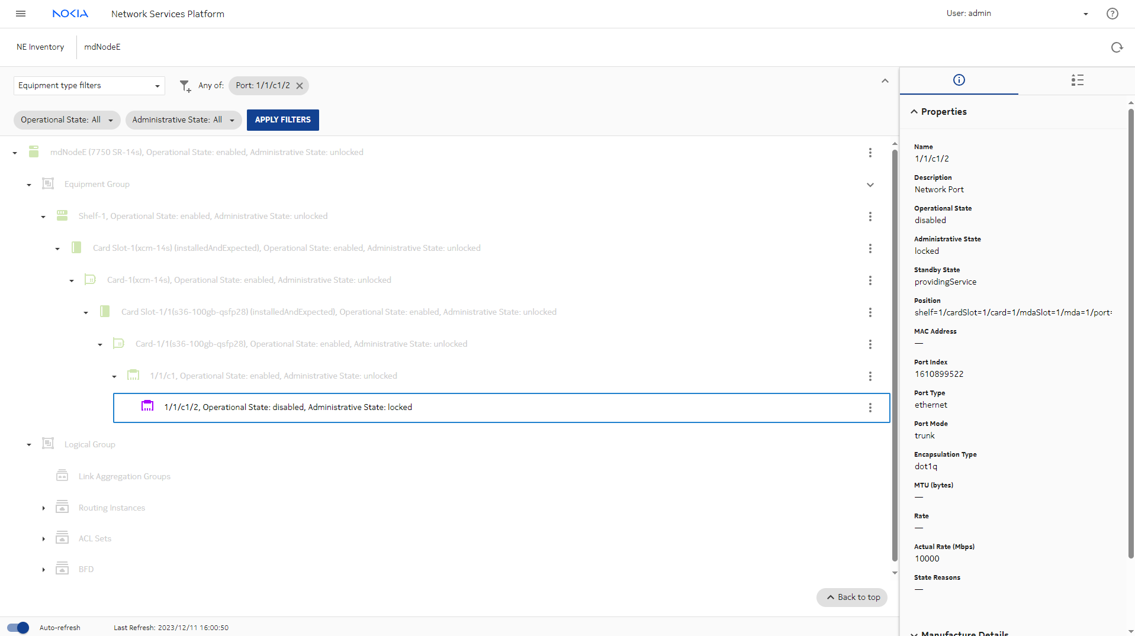This screenshot has width=1135, height=636.
Task: Click the help question mark icon
Action: click(x=1112, y=14)
